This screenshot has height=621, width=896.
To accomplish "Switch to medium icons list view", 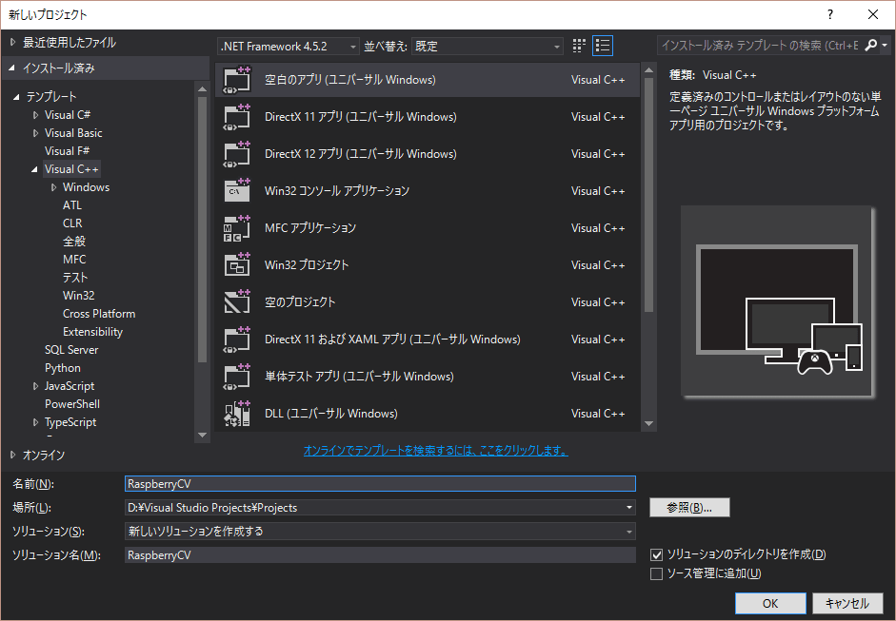I will (x=603, y=46).
